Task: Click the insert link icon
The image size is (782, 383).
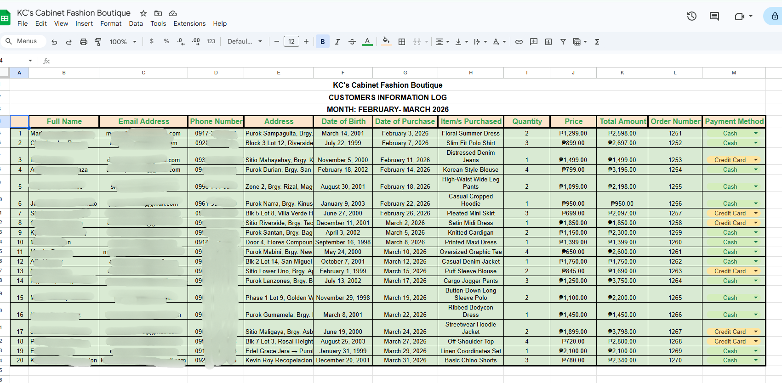Action: click(519, 42)
